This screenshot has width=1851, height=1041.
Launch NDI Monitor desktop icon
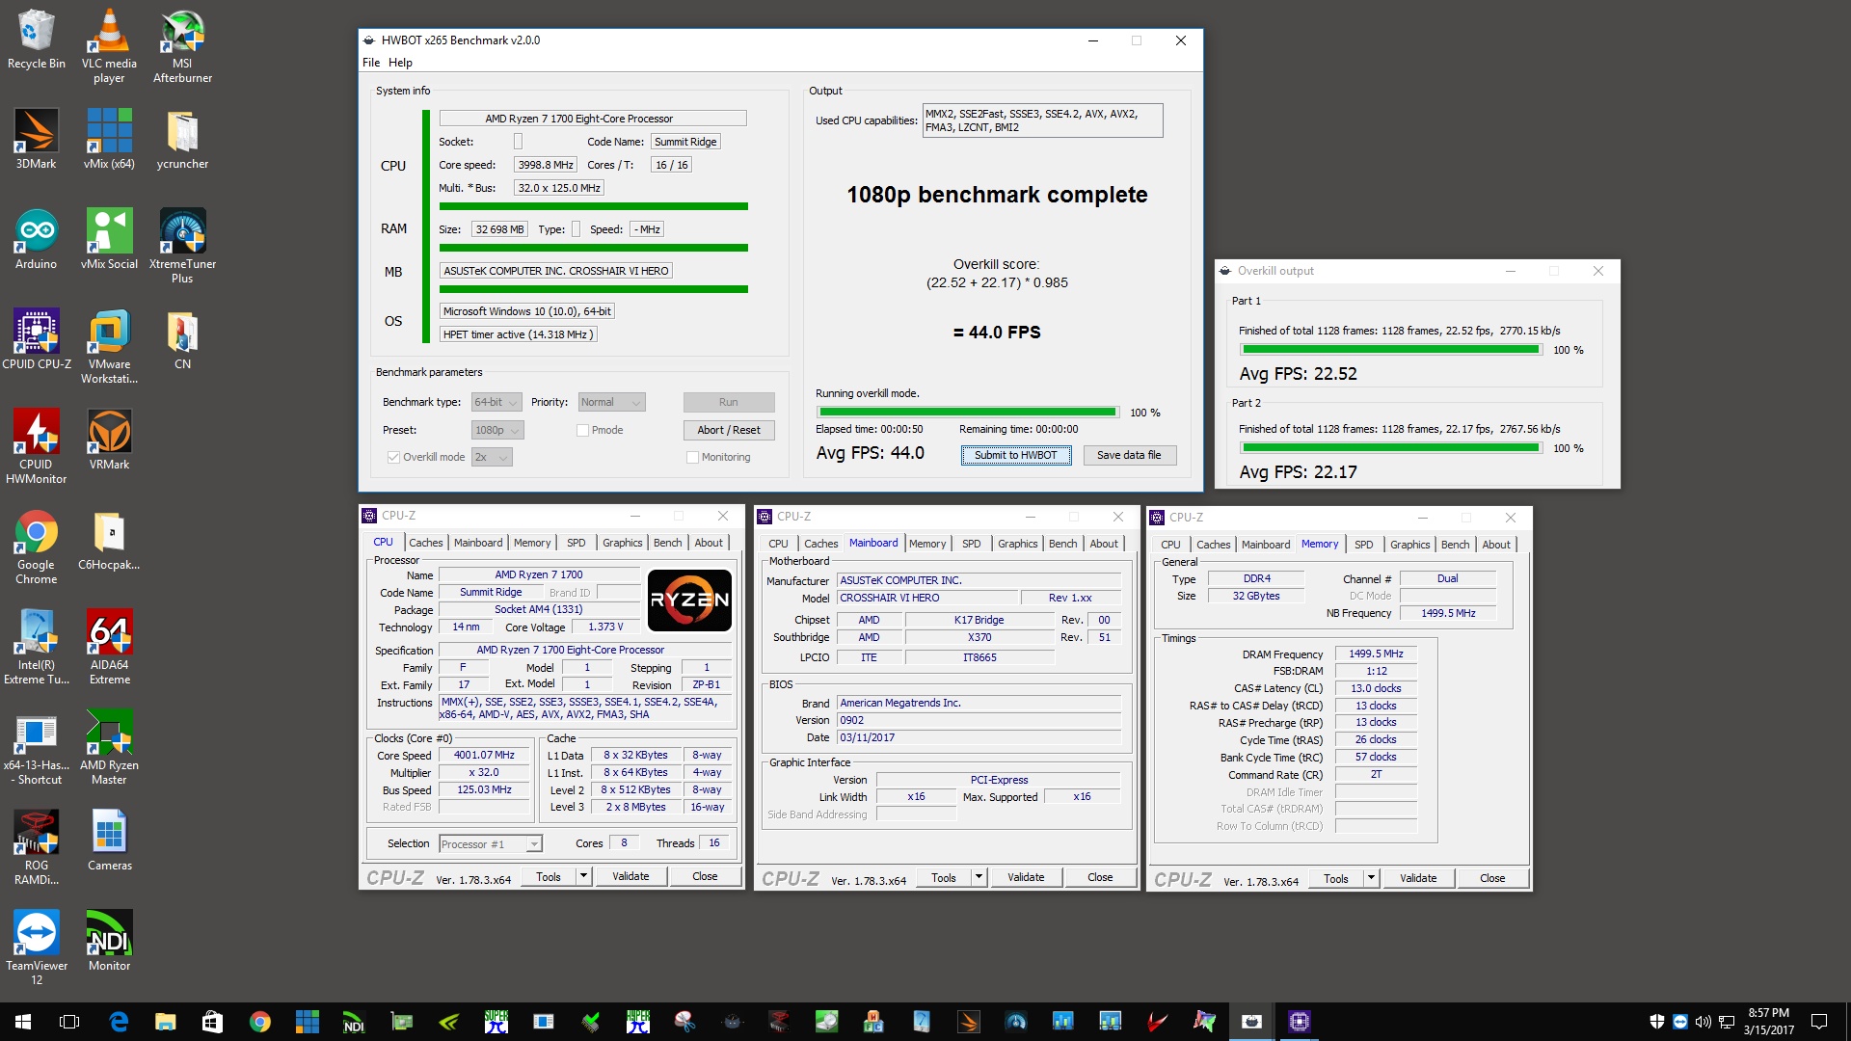[109, 941]
